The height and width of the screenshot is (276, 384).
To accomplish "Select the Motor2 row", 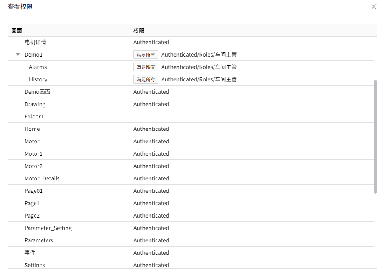I will point(33,166).
